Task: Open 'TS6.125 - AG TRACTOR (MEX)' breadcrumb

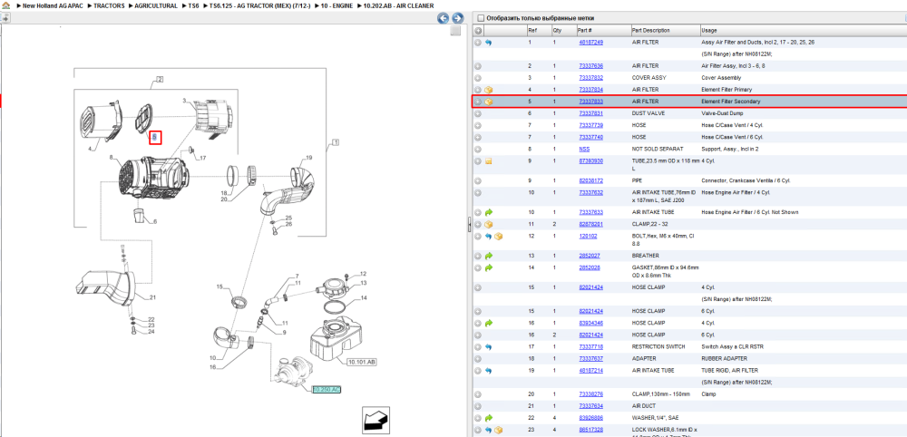Action: coord(258,5)
